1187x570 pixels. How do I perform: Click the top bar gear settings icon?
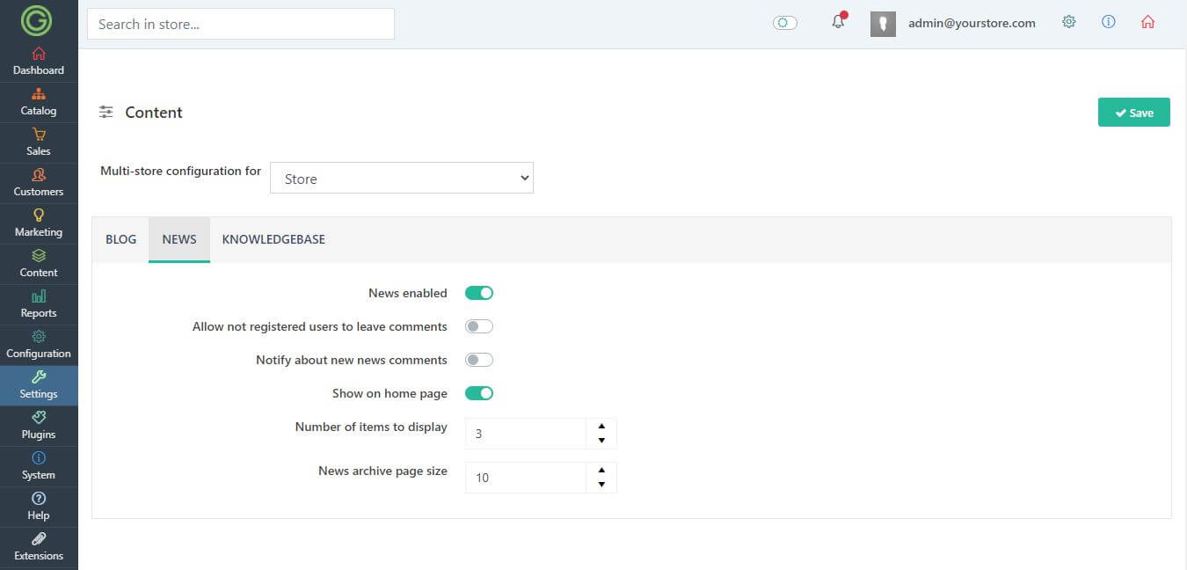pos(1069,22)
